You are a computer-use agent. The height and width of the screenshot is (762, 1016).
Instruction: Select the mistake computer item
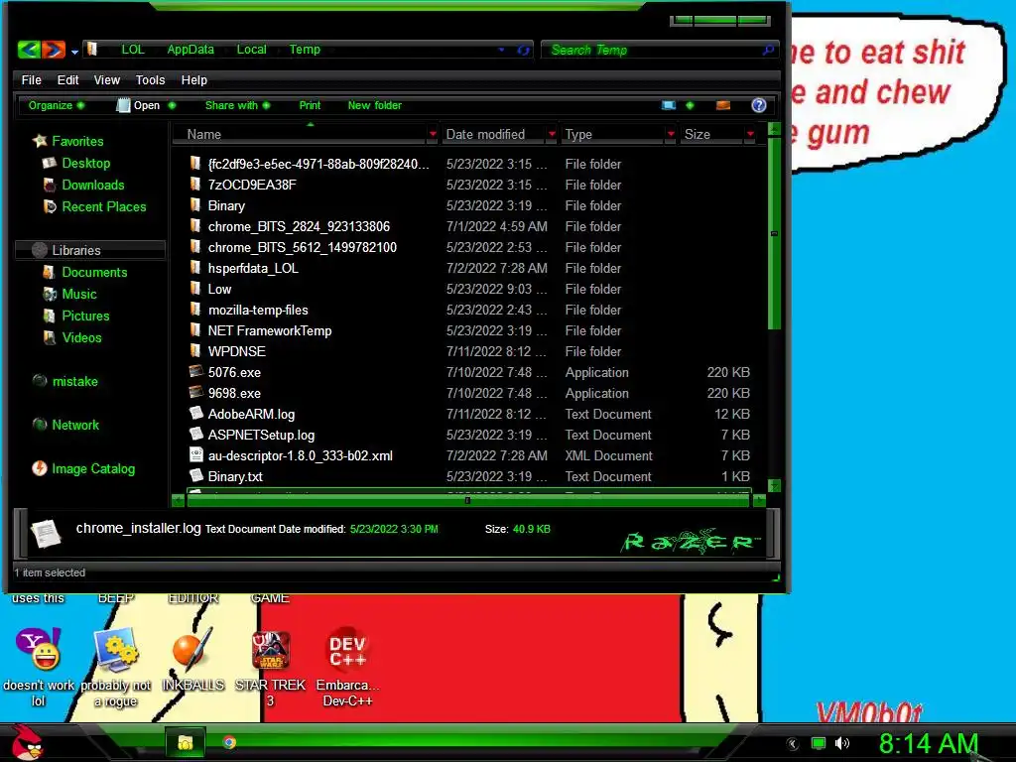tap(74, 382)
